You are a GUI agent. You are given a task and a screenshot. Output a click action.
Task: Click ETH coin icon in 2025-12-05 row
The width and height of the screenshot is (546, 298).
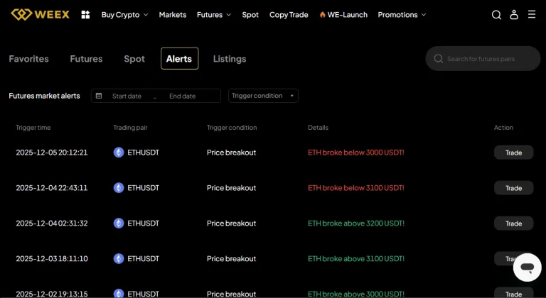click(119, 153)
